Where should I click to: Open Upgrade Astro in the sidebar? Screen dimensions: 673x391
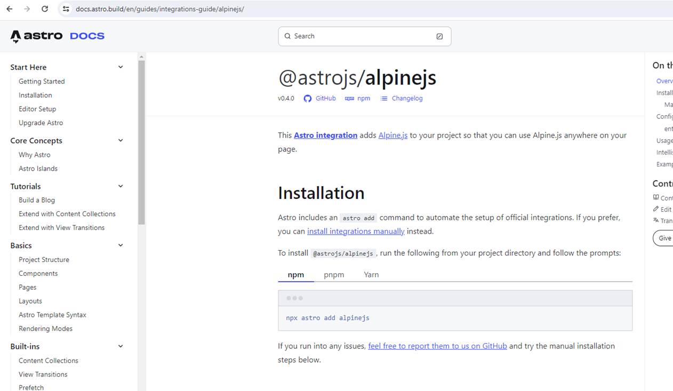point(41,123)
